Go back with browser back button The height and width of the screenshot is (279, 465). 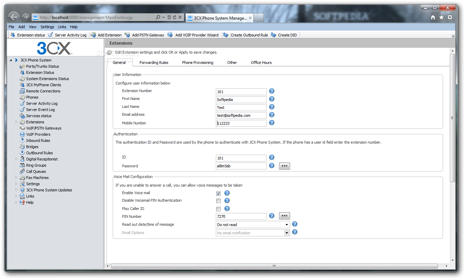coord(14,17)
